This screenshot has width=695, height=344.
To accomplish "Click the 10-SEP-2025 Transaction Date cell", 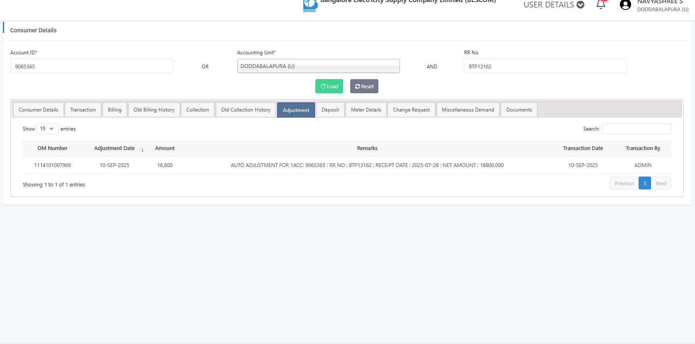I will (x=583, y=165).
